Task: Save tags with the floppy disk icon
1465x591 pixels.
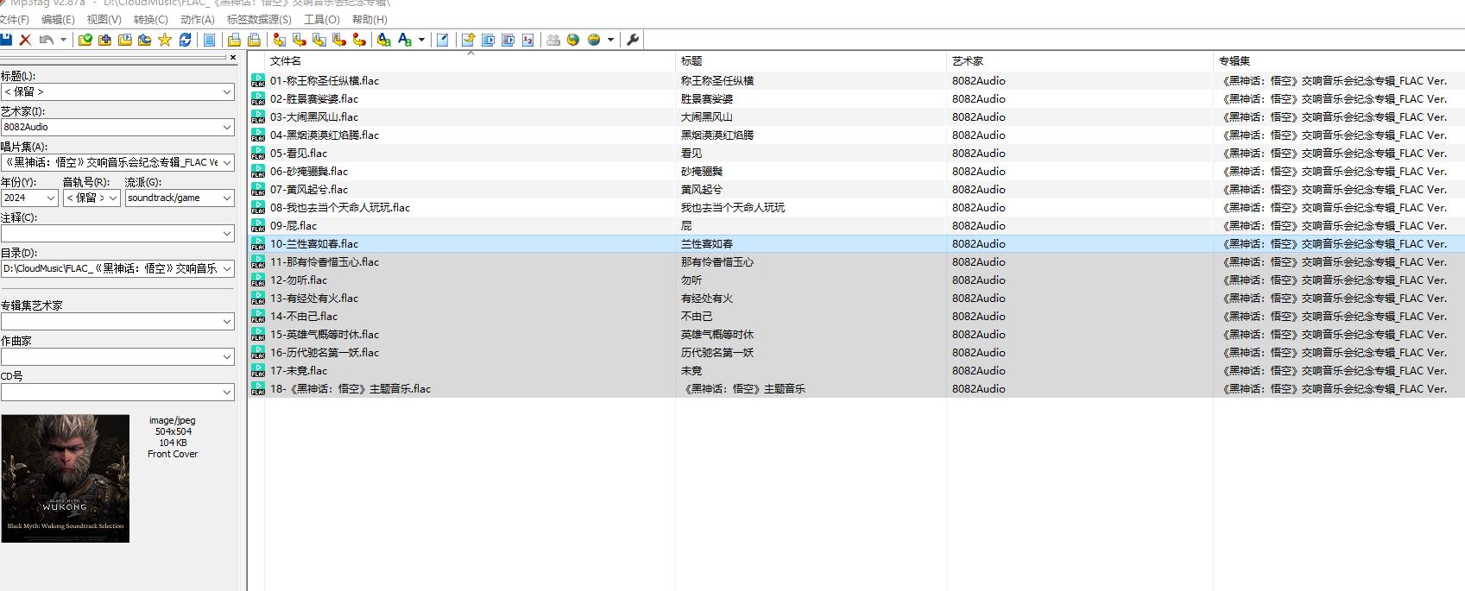Action: (x=6, y=40)
